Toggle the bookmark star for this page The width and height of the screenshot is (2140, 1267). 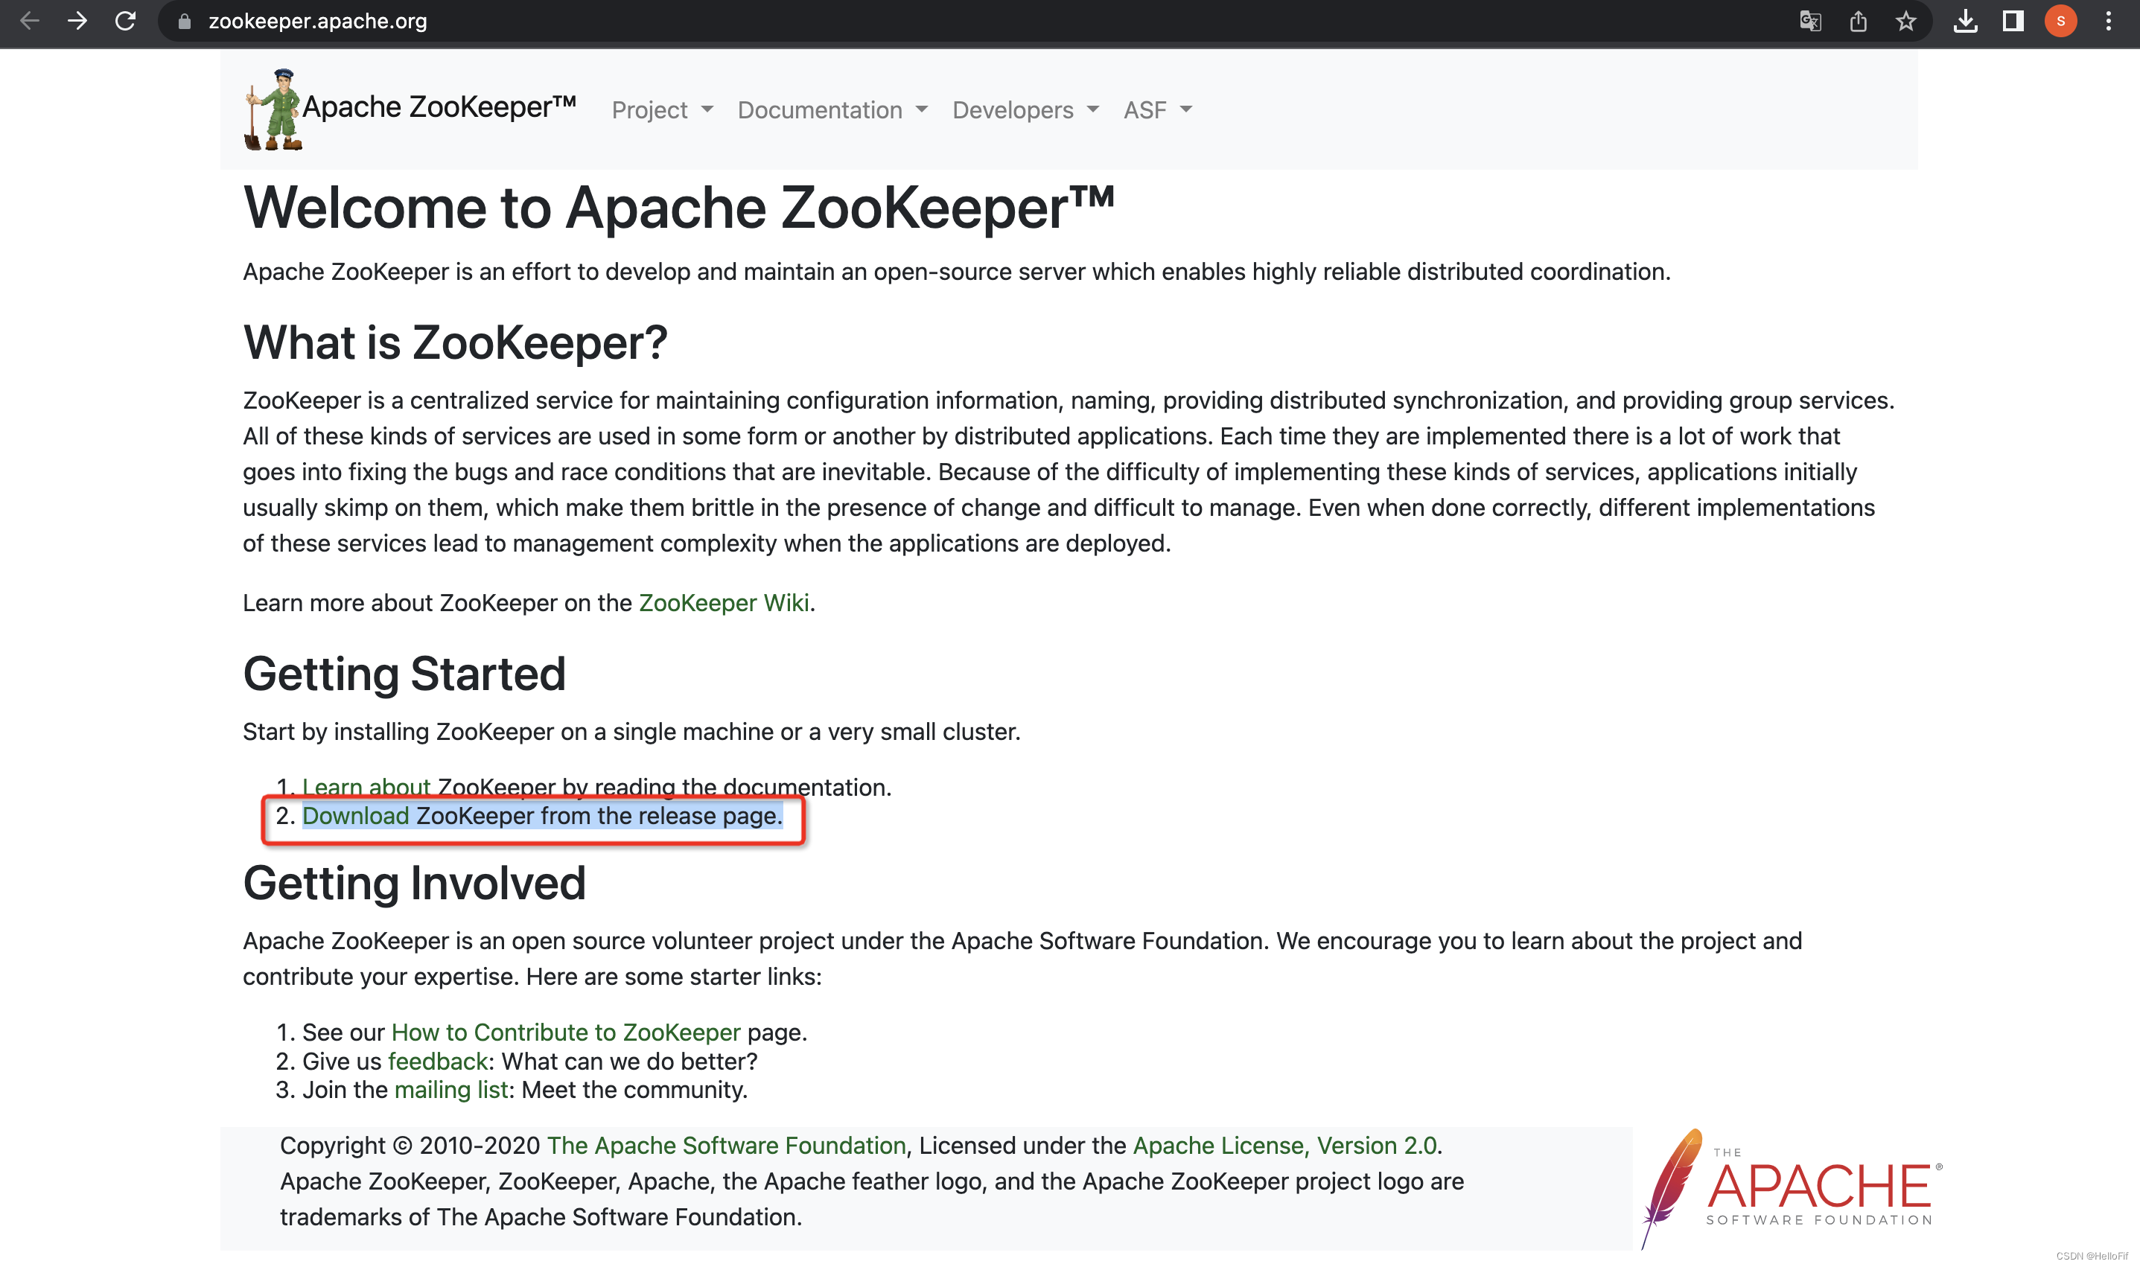click(1905, 22)
